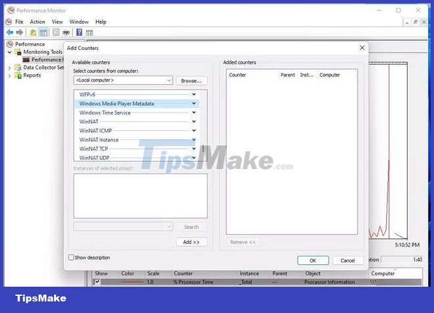
Task: Click the counter list scrollbar thumb
Action: click(203, 149)
